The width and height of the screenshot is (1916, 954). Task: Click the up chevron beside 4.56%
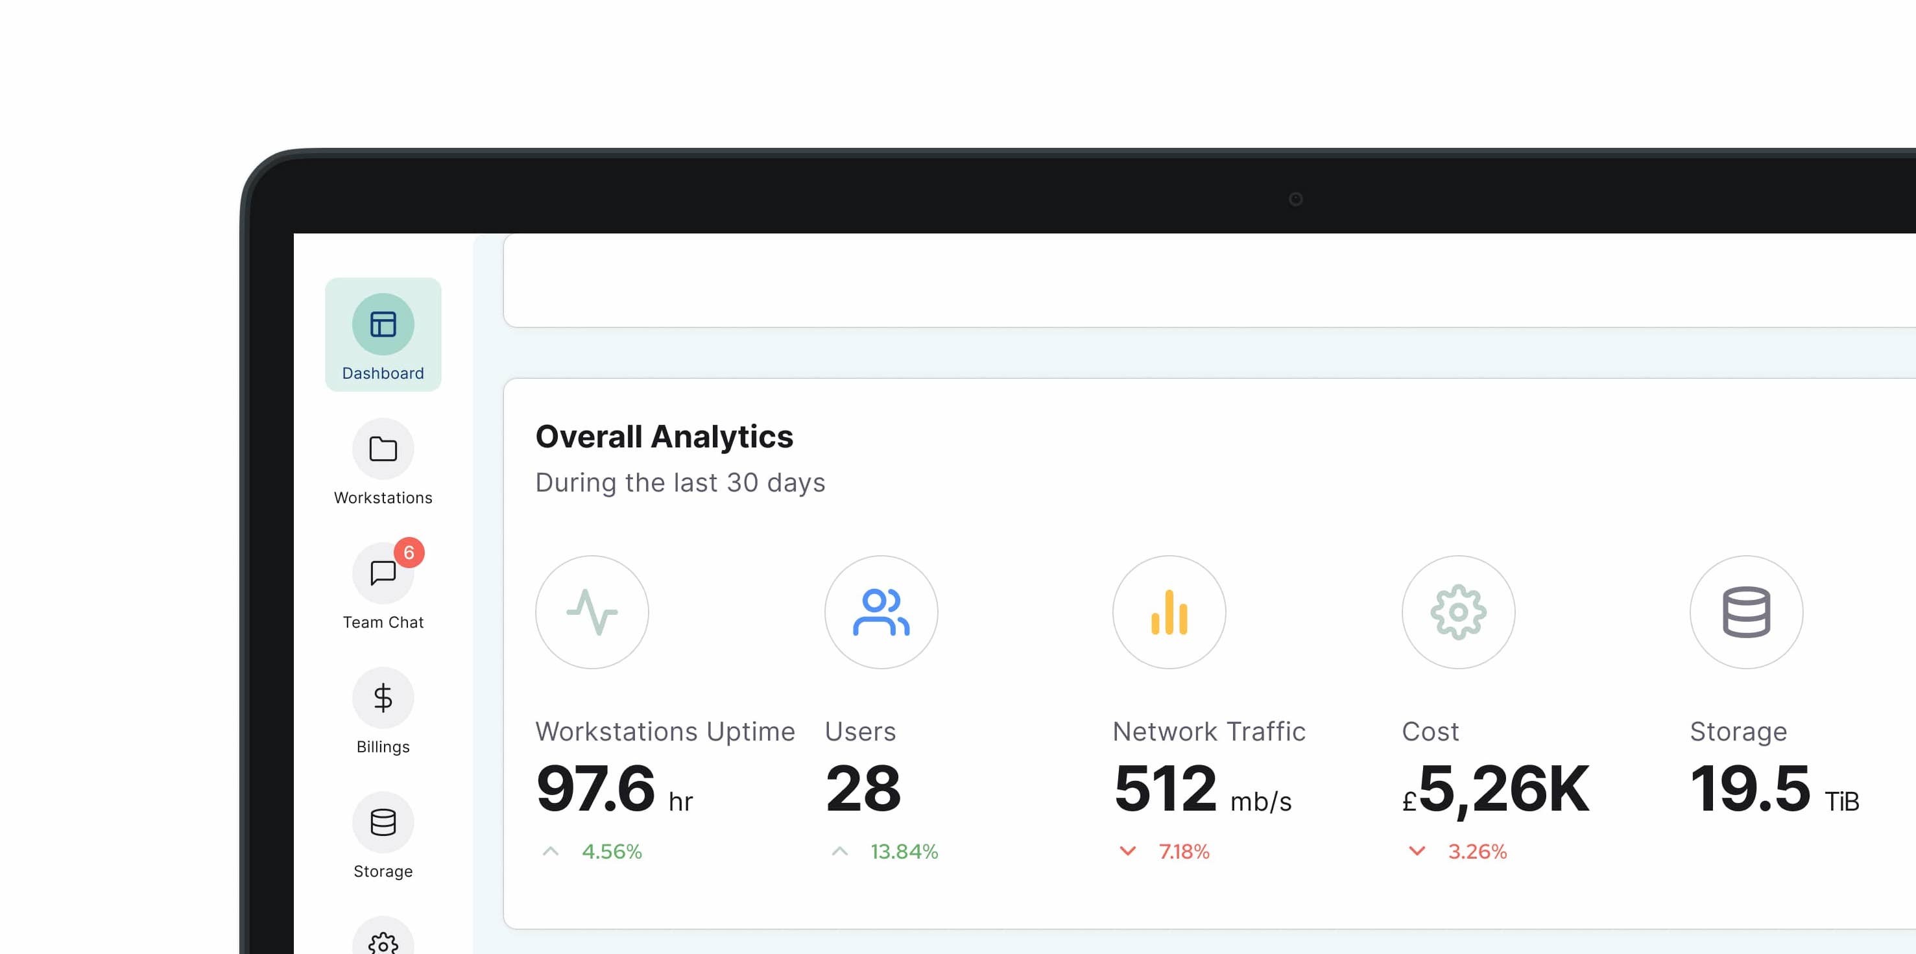point(551,852)
